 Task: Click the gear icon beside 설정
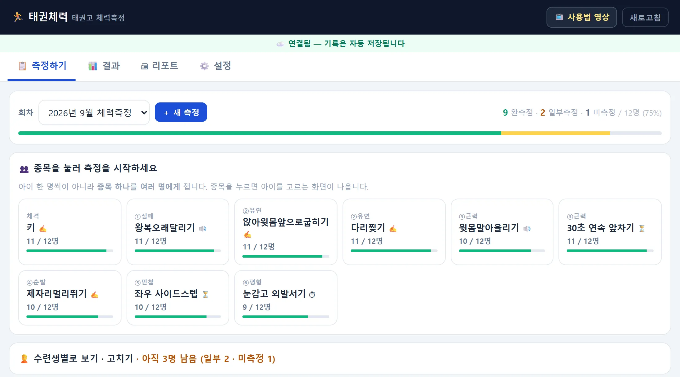(x=204, y=66)
